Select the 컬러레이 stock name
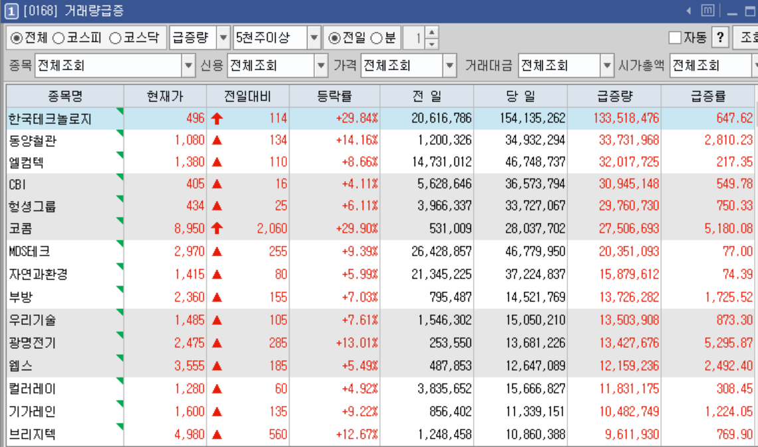 pyautogui.click(x=33, y=389)
